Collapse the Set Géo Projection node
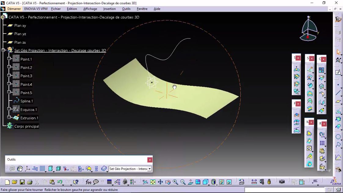This screenshot has height=193, width=343. tap(3, 50)
